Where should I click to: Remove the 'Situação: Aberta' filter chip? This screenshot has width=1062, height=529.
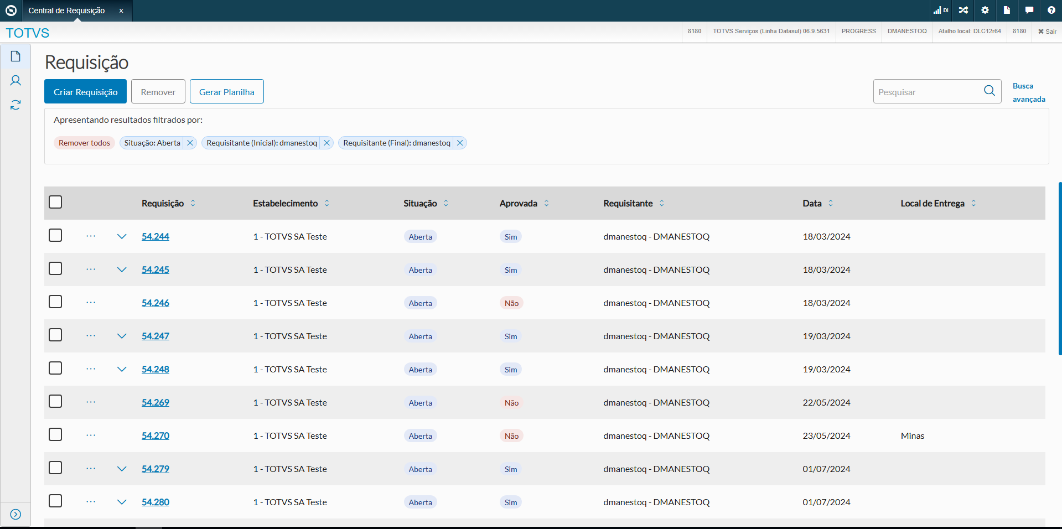click(190, 143)
